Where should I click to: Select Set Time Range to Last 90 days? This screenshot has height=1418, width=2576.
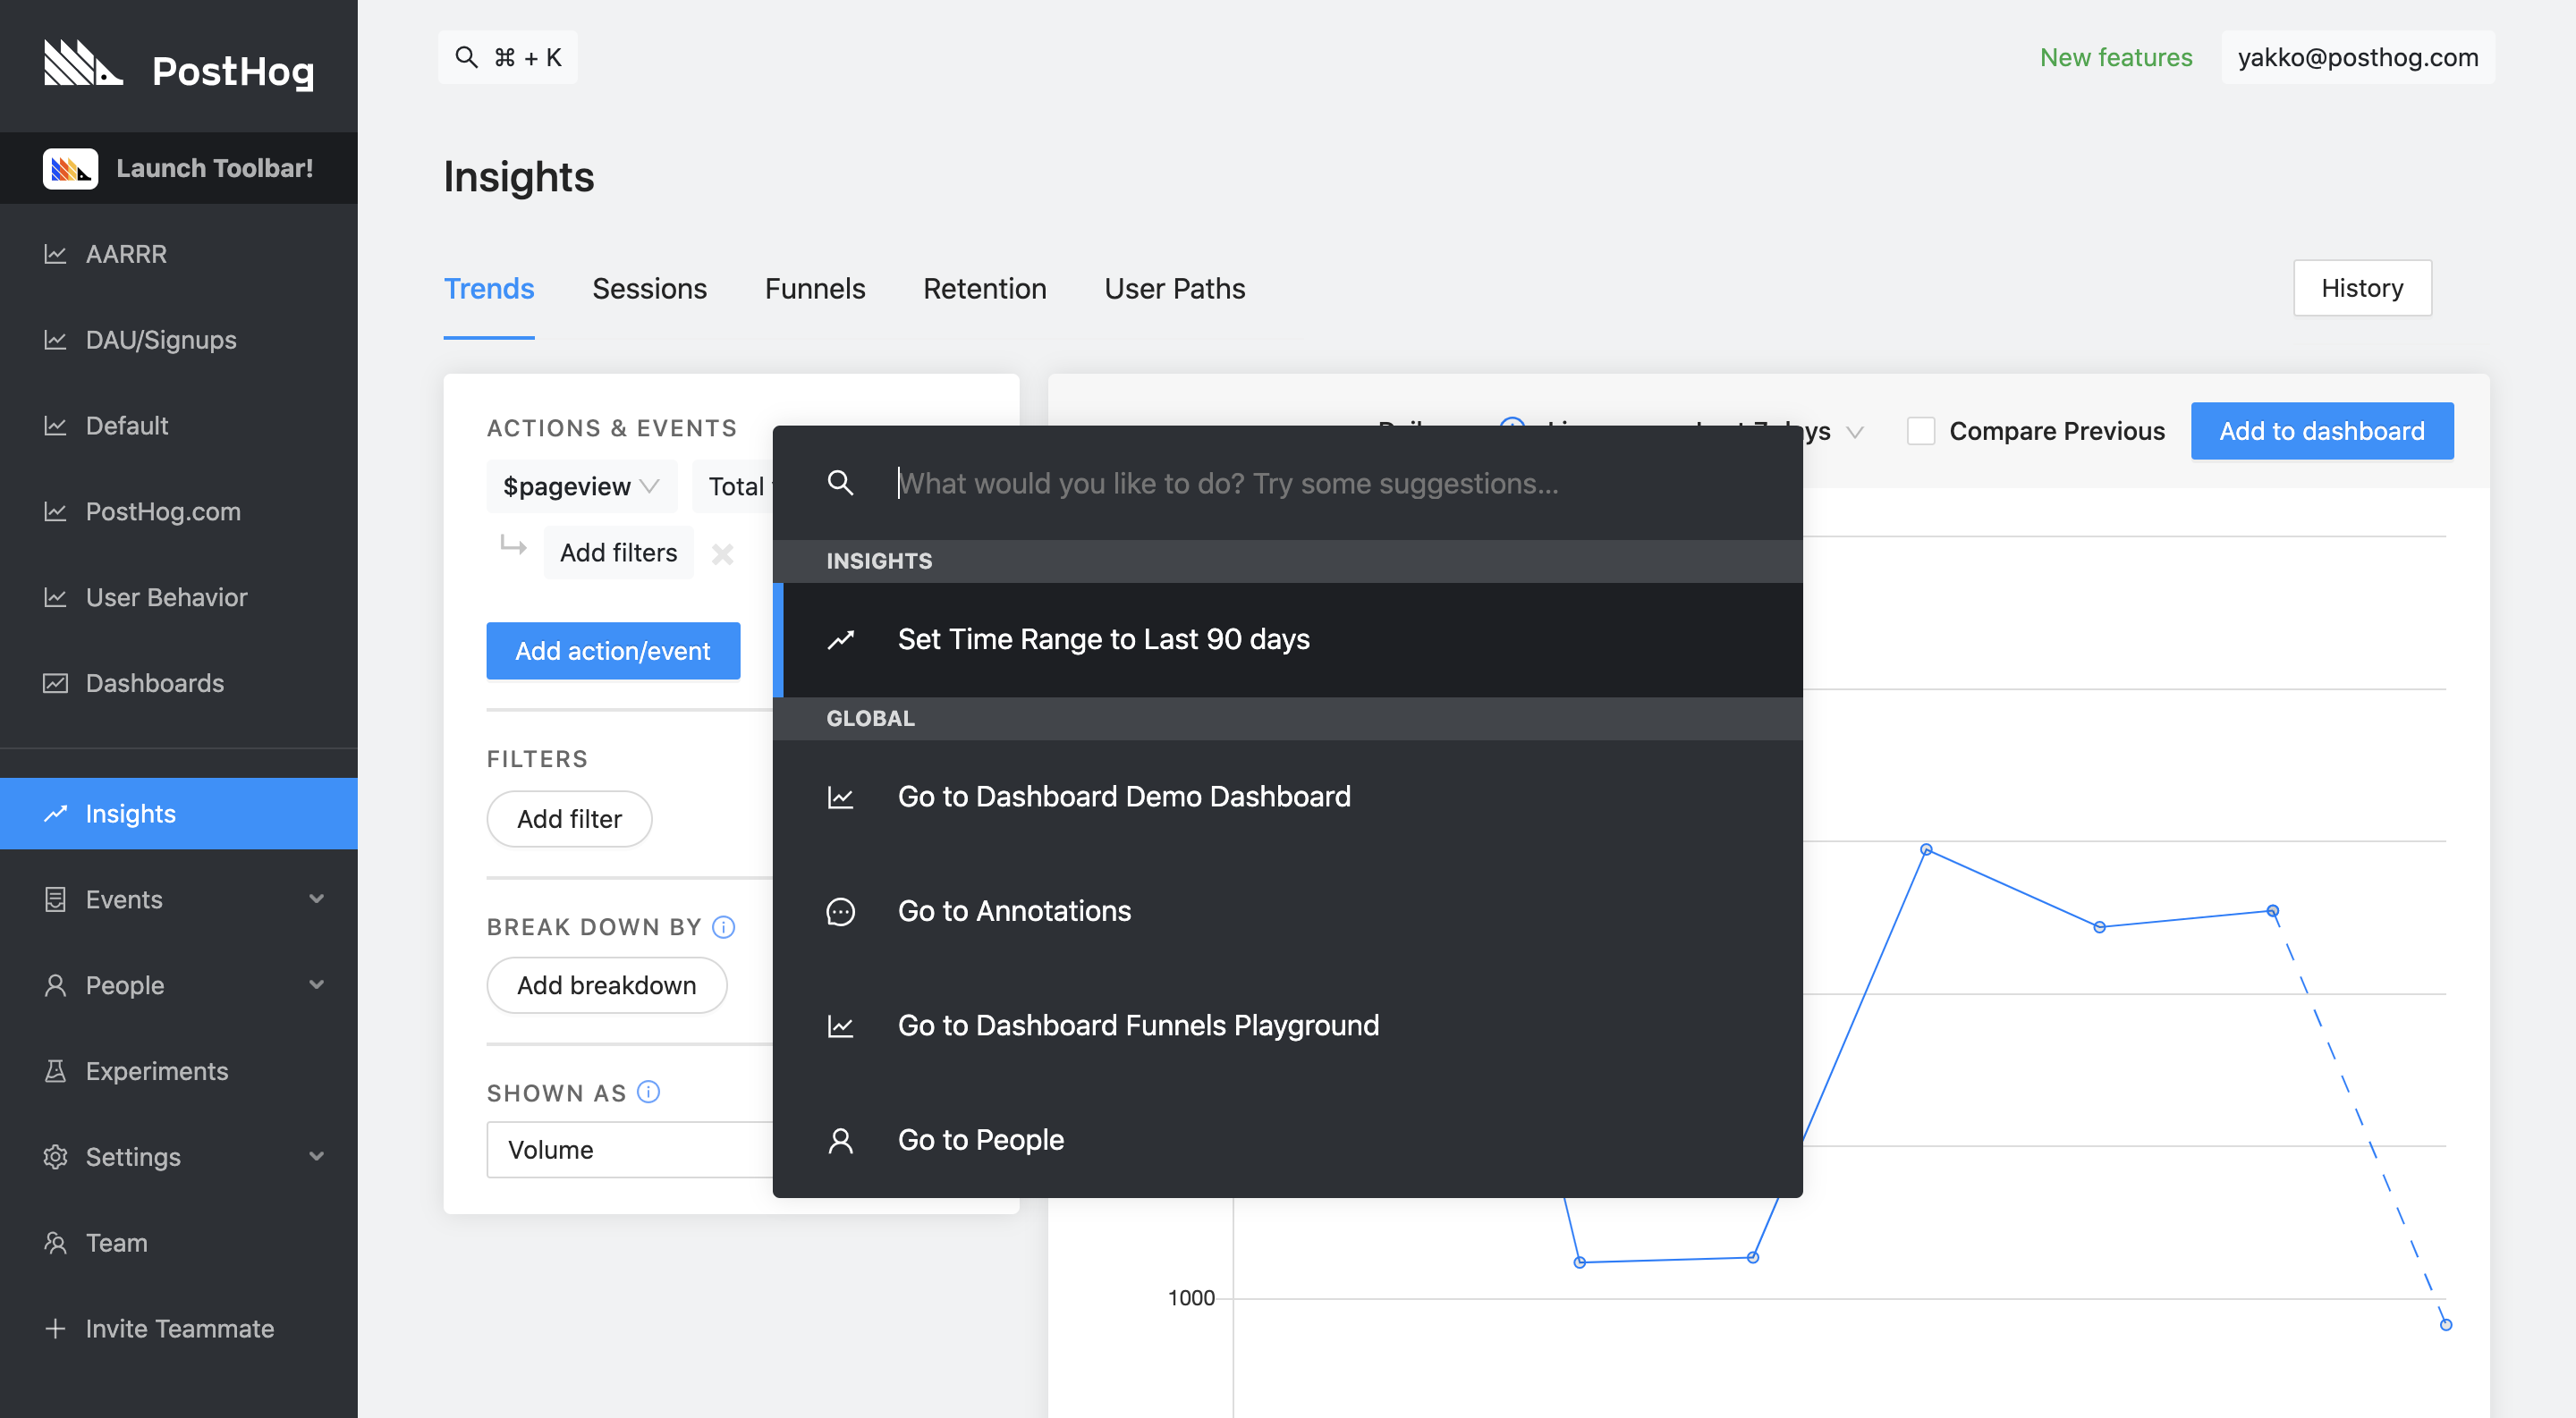tap(1103, 639)
